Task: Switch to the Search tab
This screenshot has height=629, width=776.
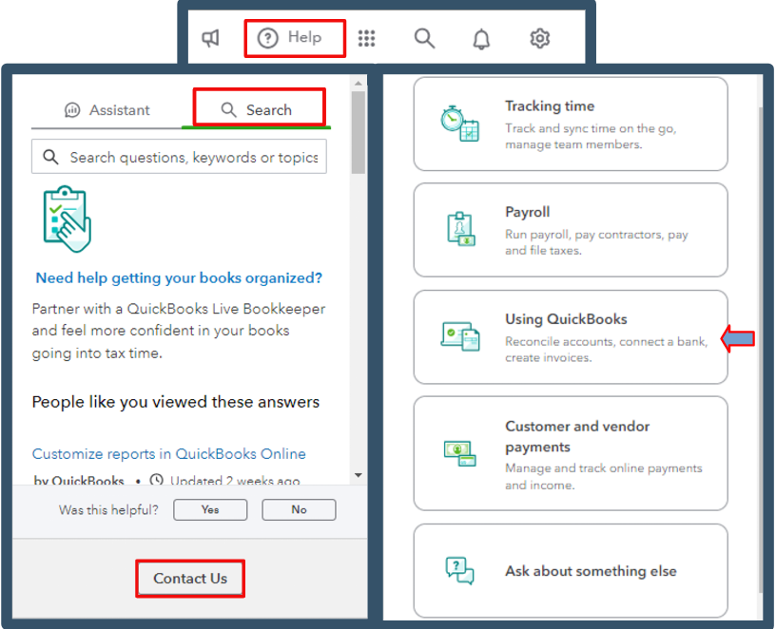Action: 257,110
